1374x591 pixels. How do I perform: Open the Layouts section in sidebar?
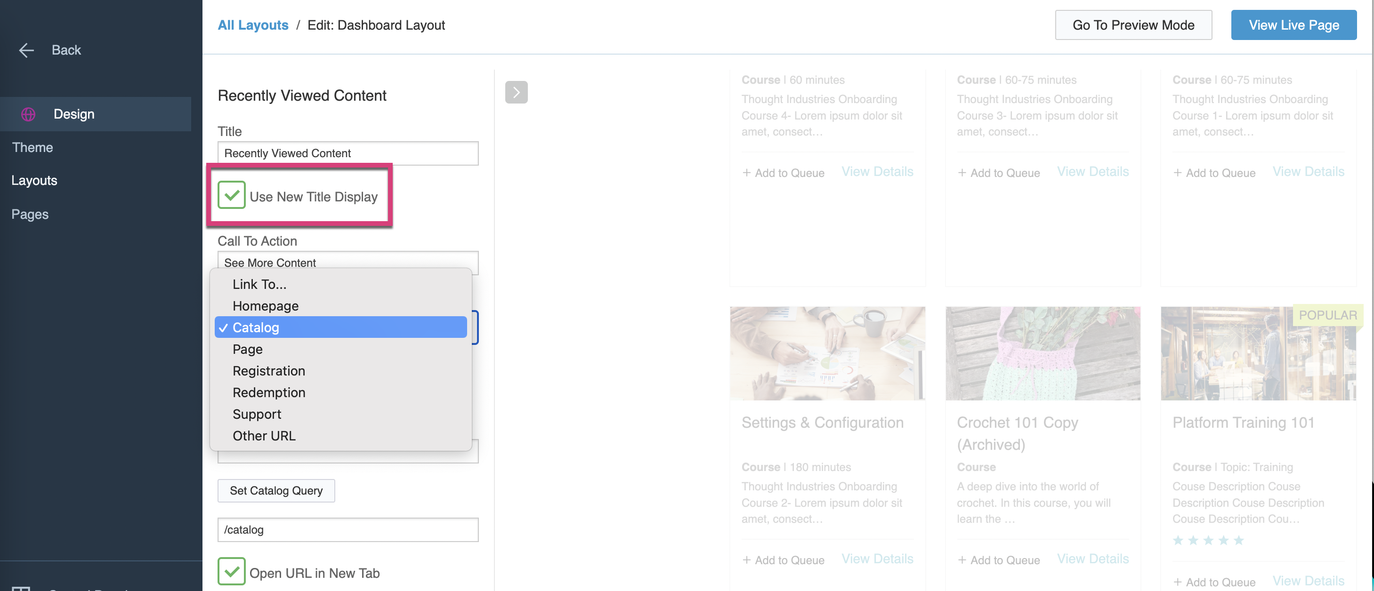pyautogui.click(x=34, y=180)
